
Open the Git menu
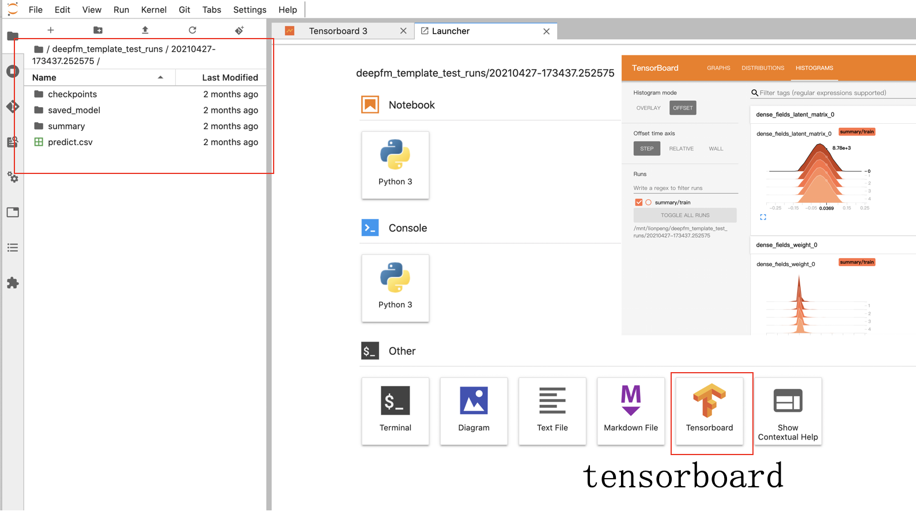pos(184,10)
